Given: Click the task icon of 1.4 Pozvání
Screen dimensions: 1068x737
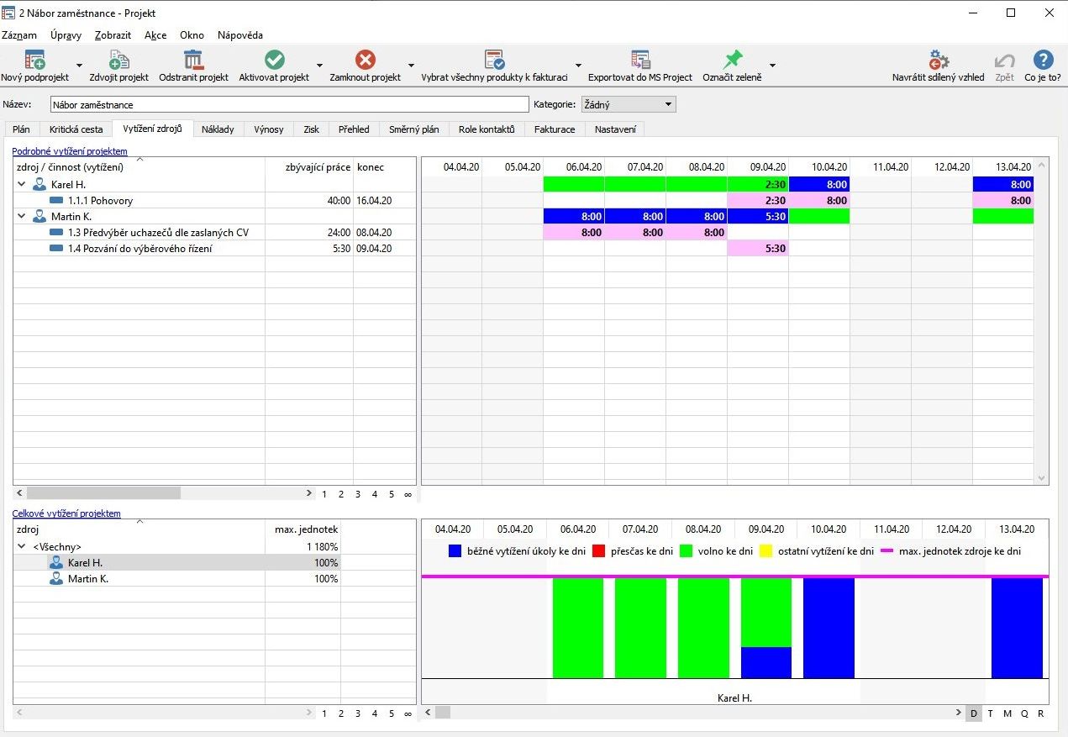Looking at the screenshot, I should 56,248.
